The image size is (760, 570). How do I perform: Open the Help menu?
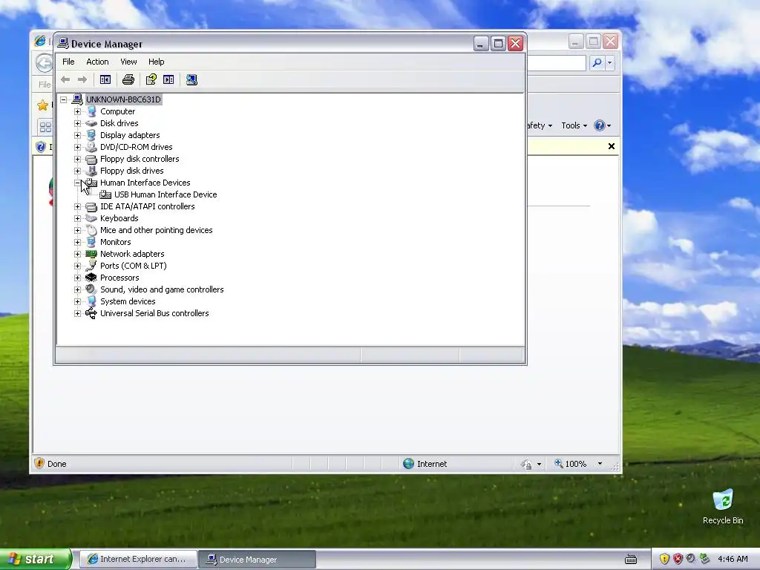click(x=156, y=62)
